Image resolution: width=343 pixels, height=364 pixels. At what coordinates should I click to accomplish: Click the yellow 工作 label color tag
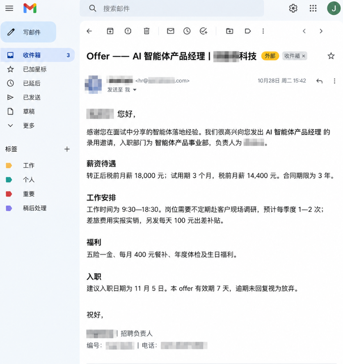(x=9, y=165)
